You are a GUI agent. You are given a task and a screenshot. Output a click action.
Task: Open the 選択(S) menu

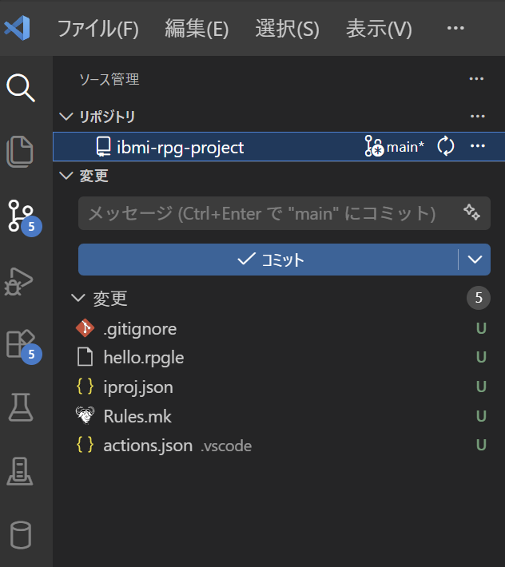pos(287,29)
